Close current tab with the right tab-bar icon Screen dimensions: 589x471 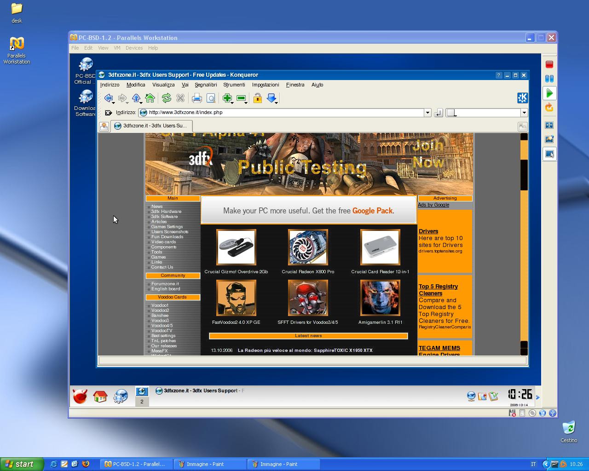tap(522, 126)
